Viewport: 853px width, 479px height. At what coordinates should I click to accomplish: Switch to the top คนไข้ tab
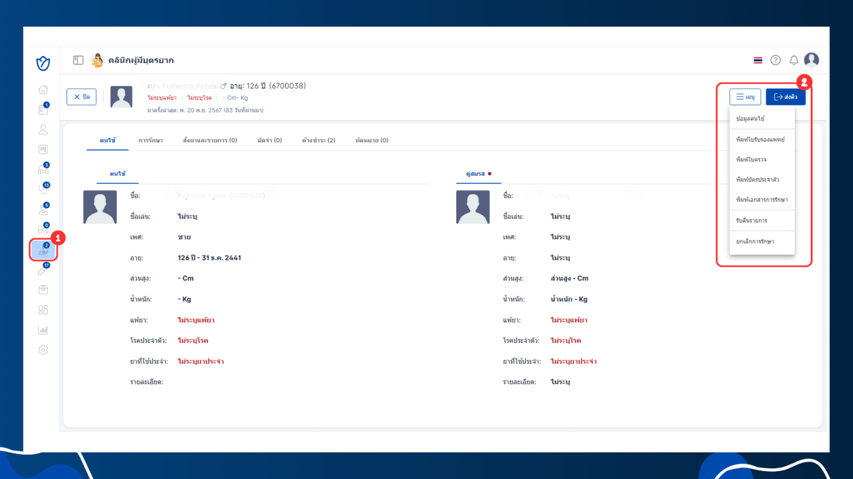(x=108, y=140)
